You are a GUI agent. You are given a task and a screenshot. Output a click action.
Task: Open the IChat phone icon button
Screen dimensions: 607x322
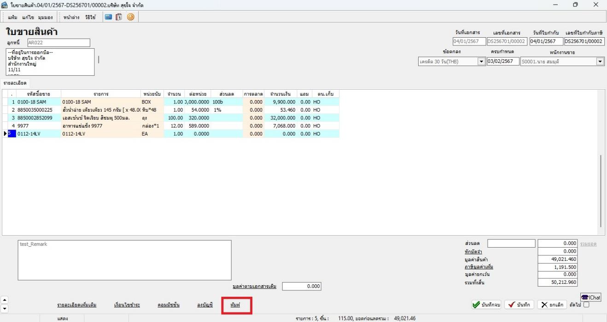[590, 297]
